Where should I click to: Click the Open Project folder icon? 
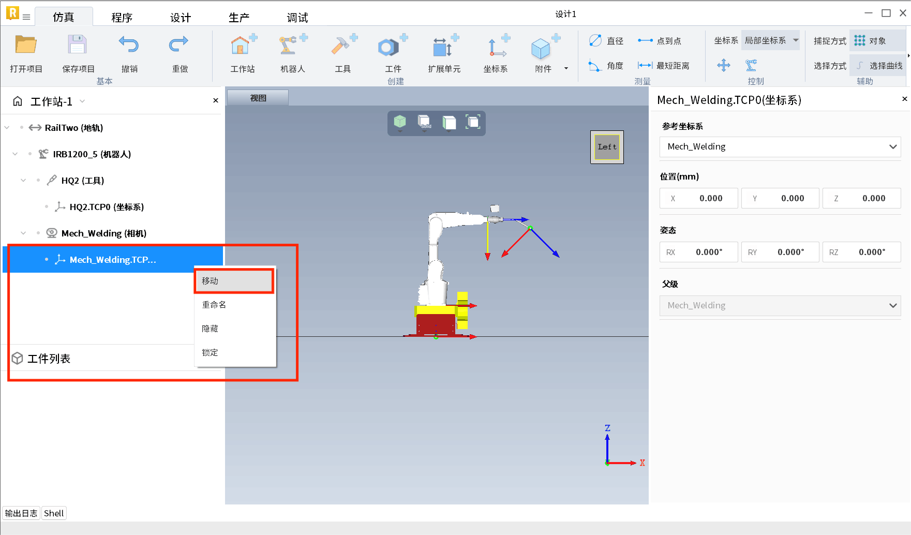[x=26, y=46]
